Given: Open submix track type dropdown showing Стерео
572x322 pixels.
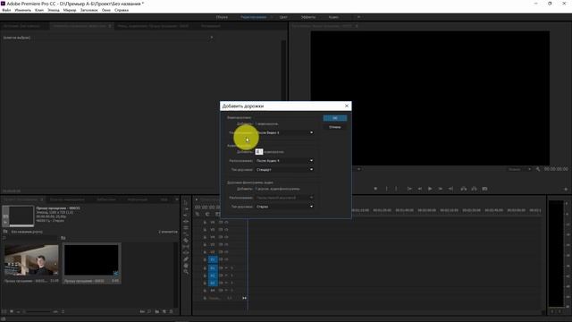Looking at the screenshot, I should pos(284,207).
